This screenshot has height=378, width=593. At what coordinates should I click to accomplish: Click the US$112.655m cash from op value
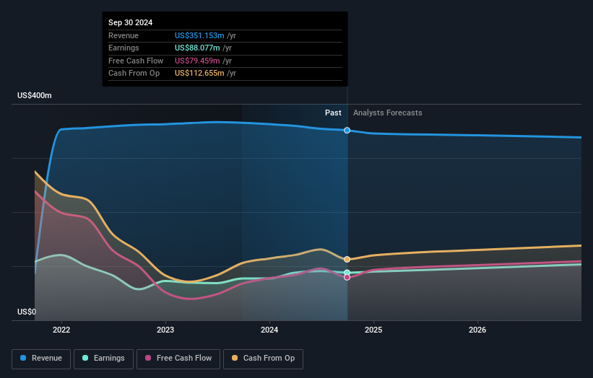[199, 74]
